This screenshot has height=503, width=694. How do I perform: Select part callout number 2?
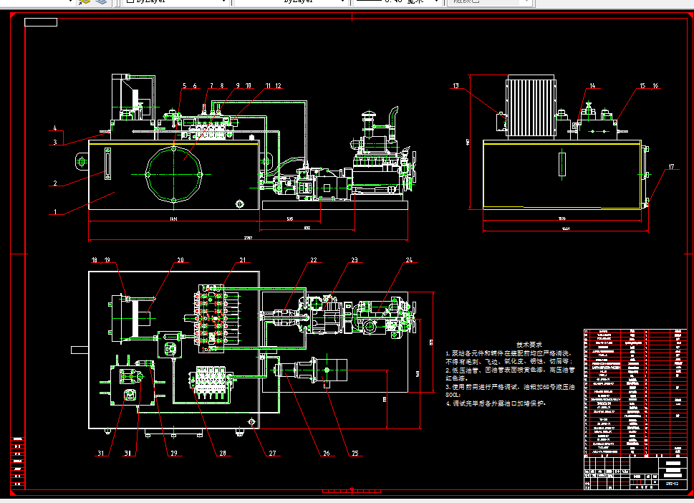coord(55,183)
